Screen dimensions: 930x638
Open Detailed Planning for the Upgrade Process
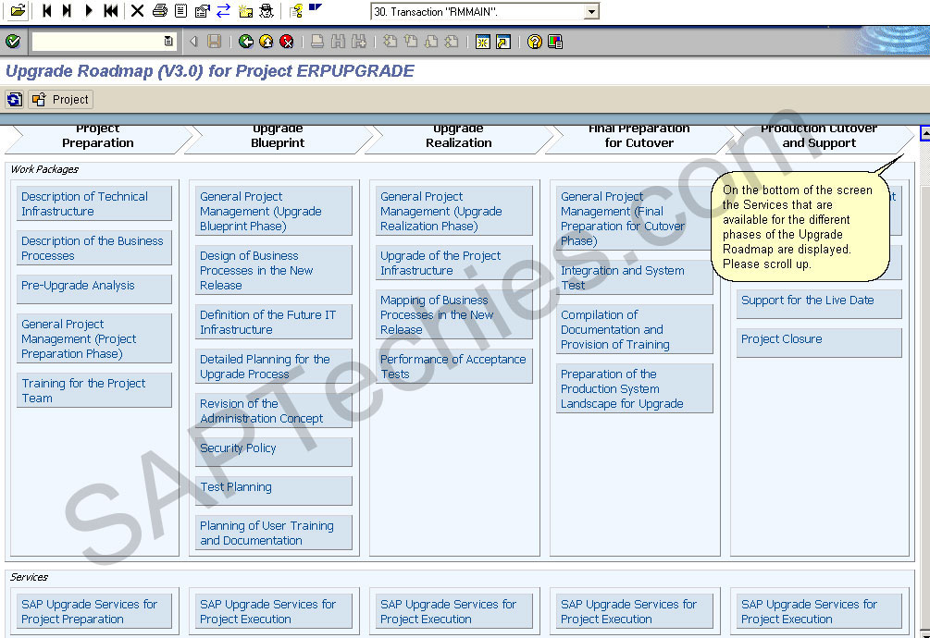pyautogui.click(x=273, y=367)
